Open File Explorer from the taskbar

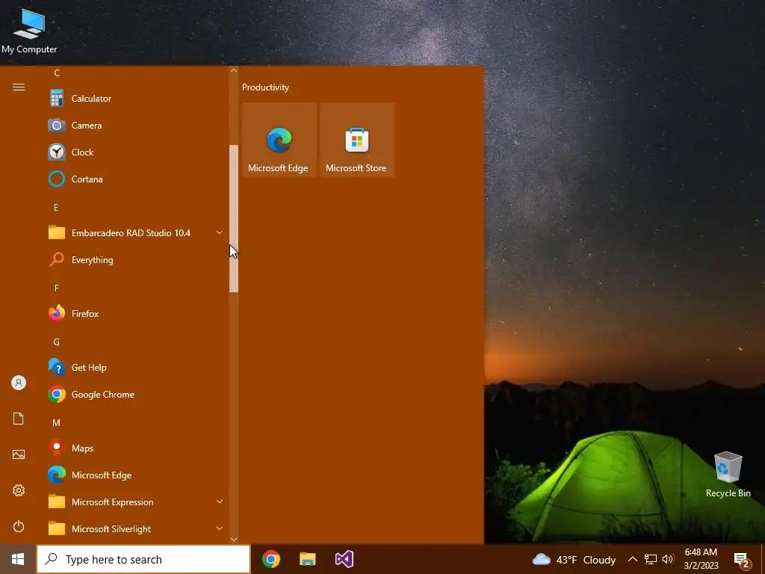tap(307, 559)
